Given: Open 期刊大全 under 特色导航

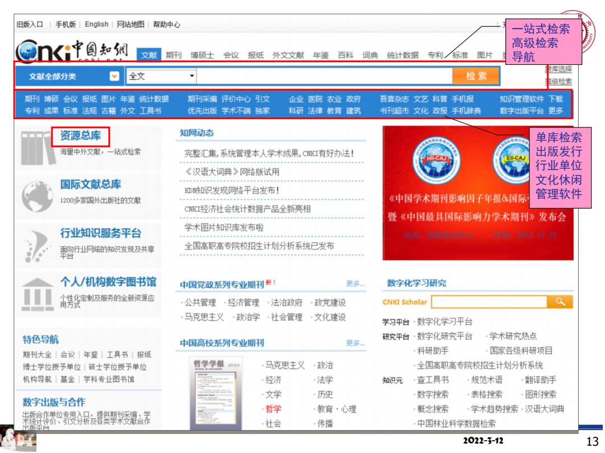Looking at the screenshot, I should (37, 355).
